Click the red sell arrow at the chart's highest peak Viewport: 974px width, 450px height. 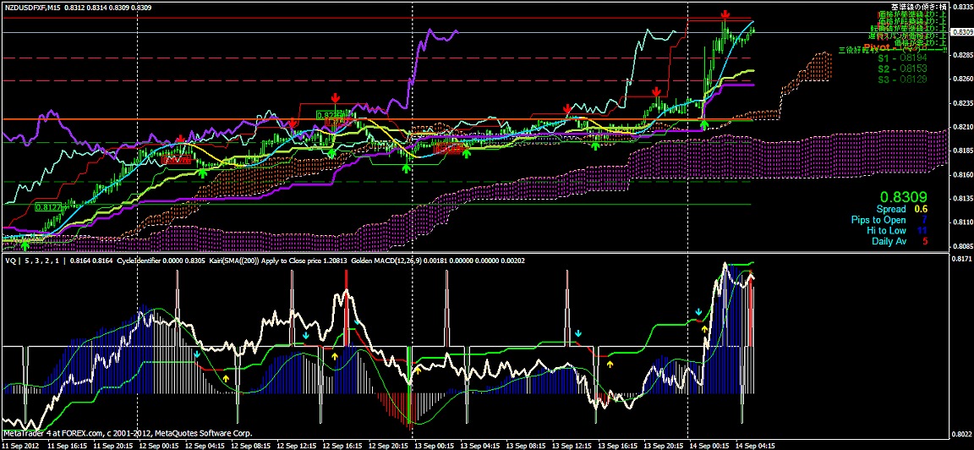point(725,15)
